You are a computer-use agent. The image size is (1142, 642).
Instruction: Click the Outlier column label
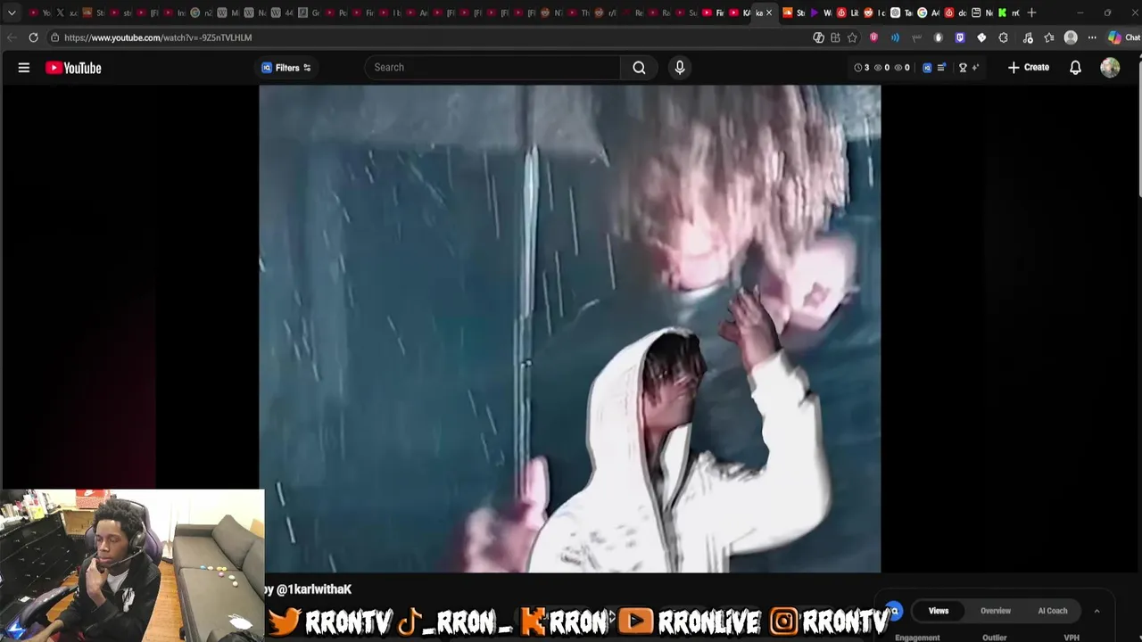[995, 638]
